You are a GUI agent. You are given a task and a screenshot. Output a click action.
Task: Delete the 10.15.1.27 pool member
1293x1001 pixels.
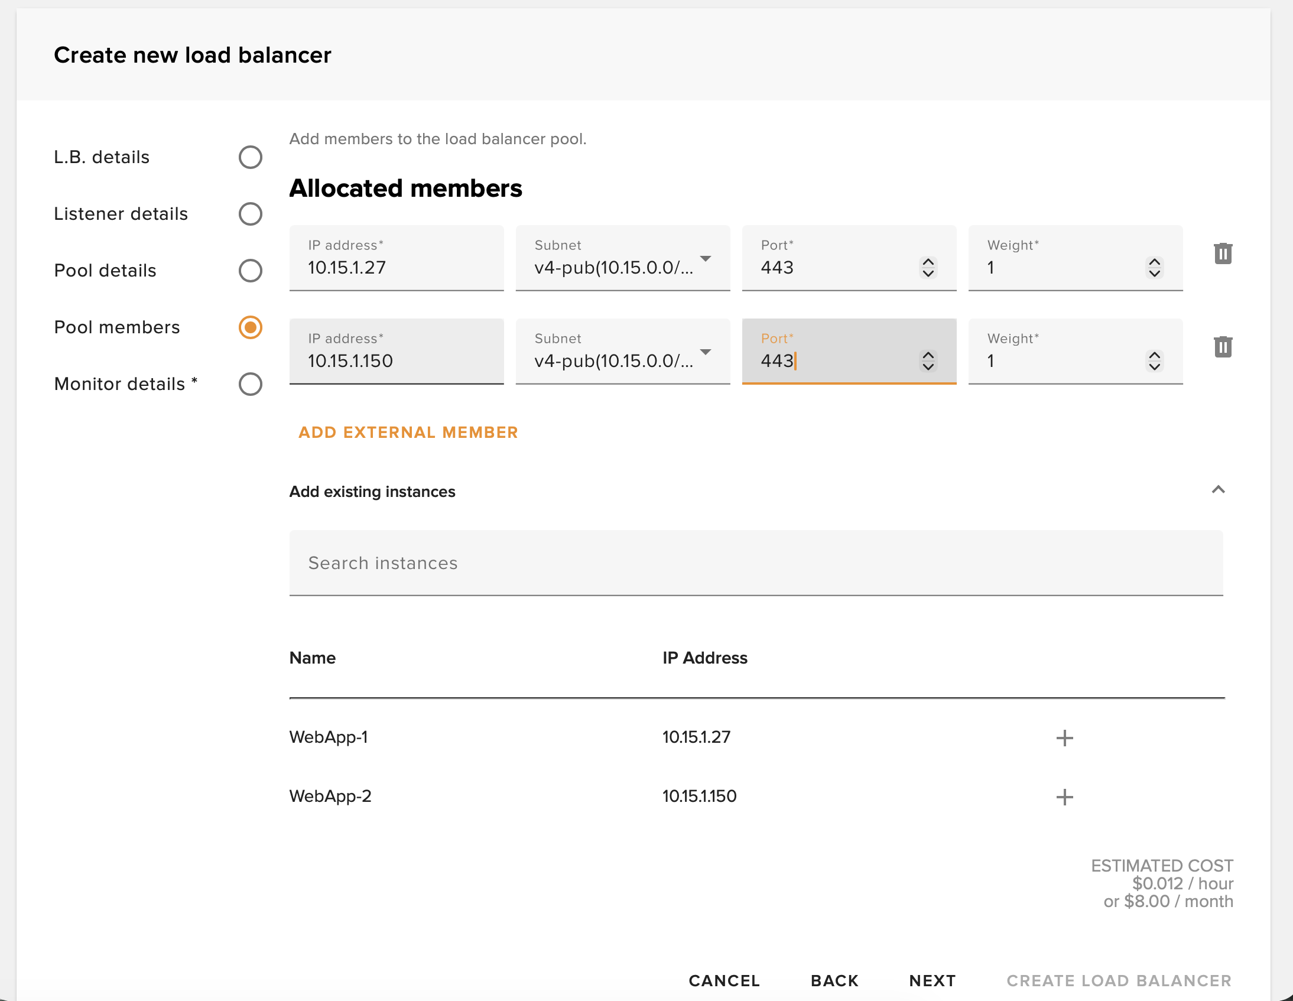(1223, 253)
